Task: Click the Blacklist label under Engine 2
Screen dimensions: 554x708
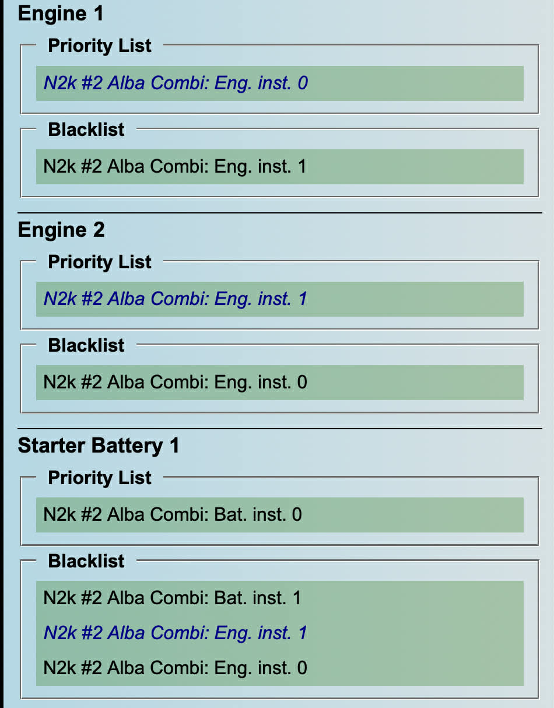Action: [x=86, y=345]
